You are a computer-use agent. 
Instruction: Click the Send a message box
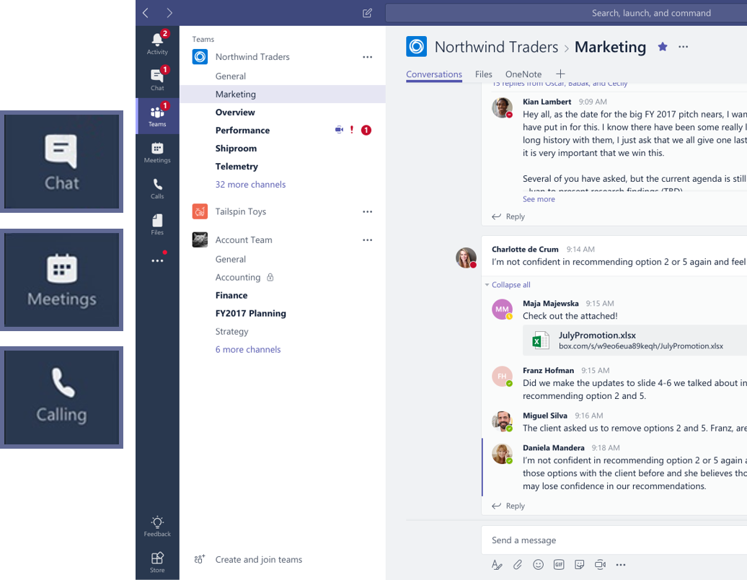[x=614, y=540]
